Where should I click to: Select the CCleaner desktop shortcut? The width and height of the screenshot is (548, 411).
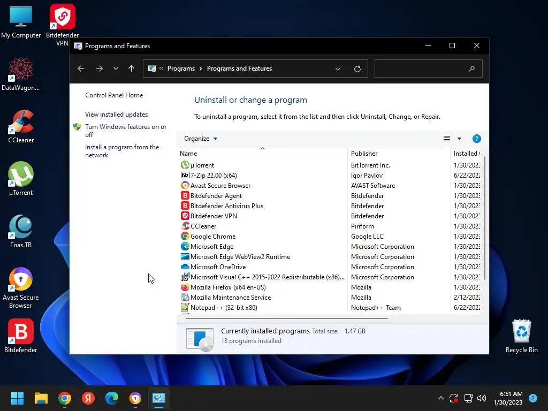(x=21, y=126)
